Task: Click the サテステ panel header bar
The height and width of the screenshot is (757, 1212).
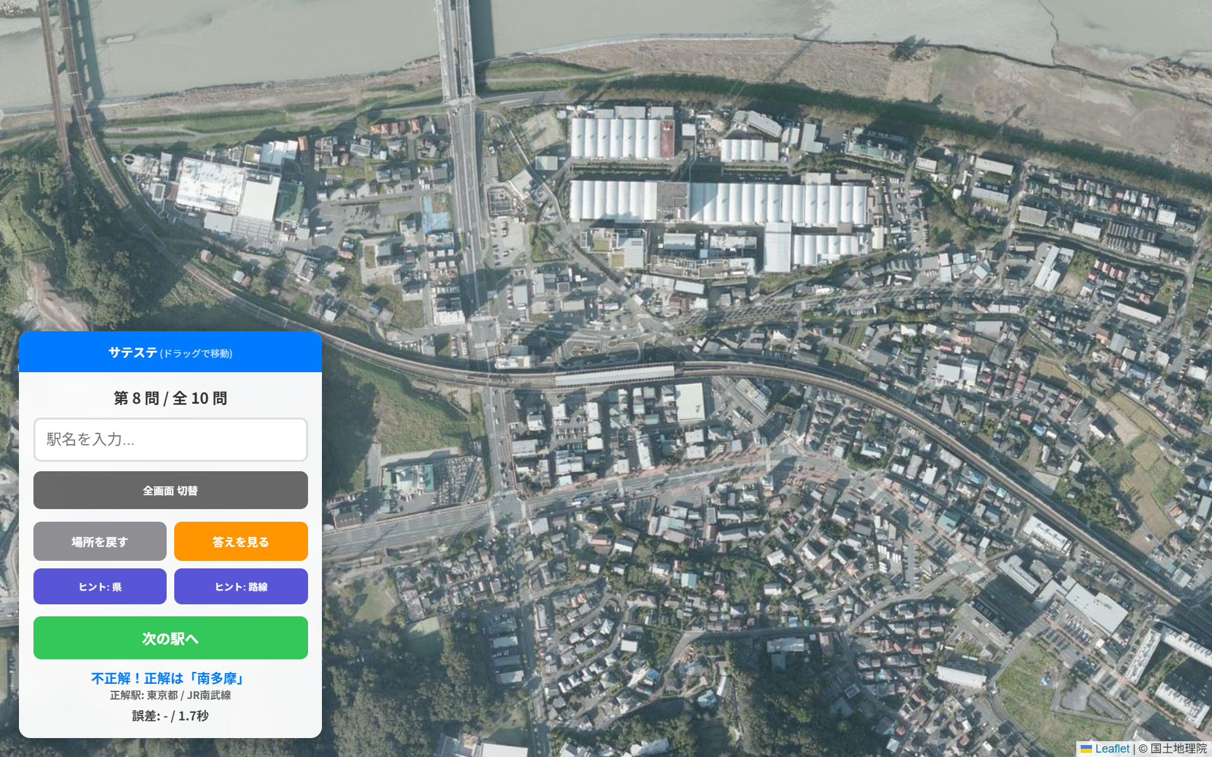Action: (x=170, y=352)
